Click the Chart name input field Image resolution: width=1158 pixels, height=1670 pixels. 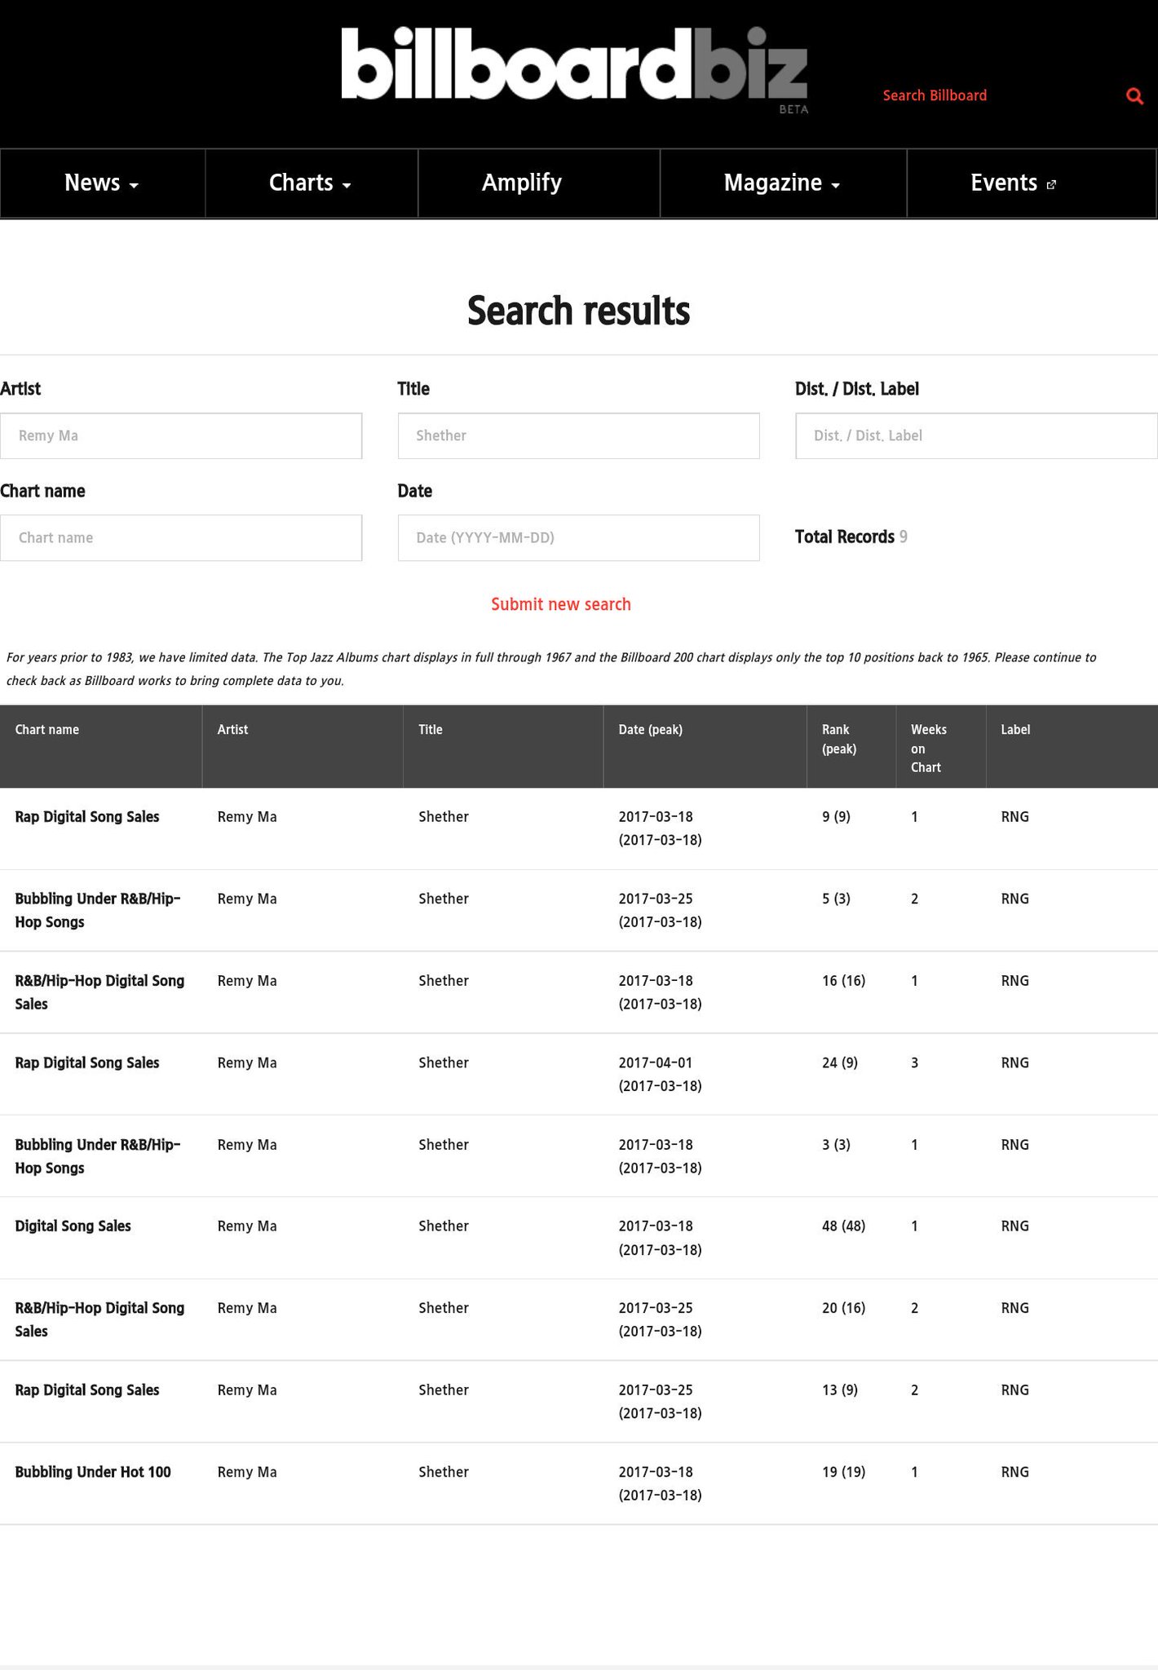181,537
